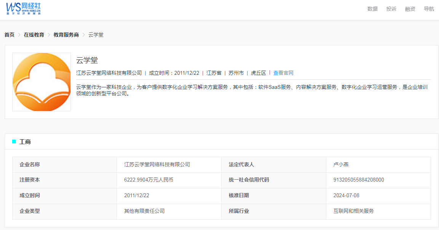Screen dimensions: 439x230
Task: Click 江苏云学堂网络科技有限公司 under the title
Action: 109,73
